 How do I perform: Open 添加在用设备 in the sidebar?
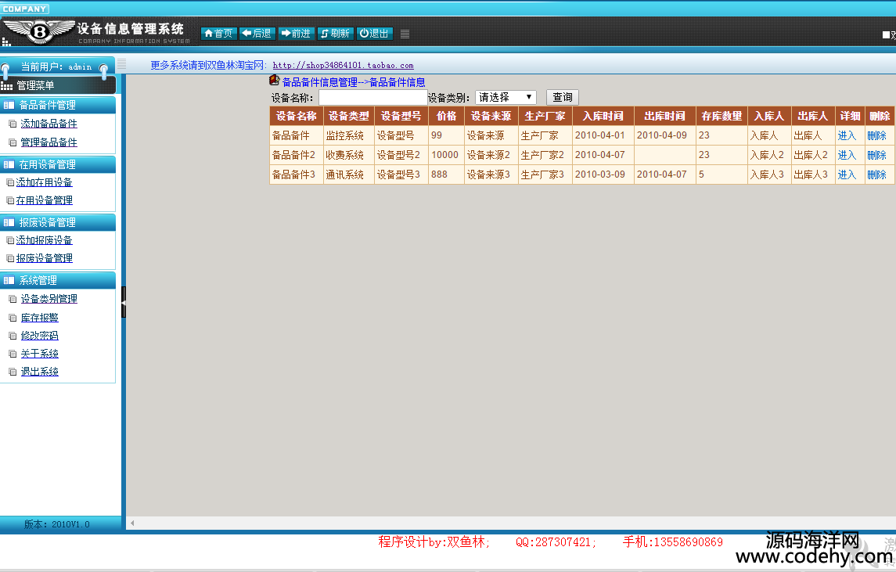(x=45, y=182)
